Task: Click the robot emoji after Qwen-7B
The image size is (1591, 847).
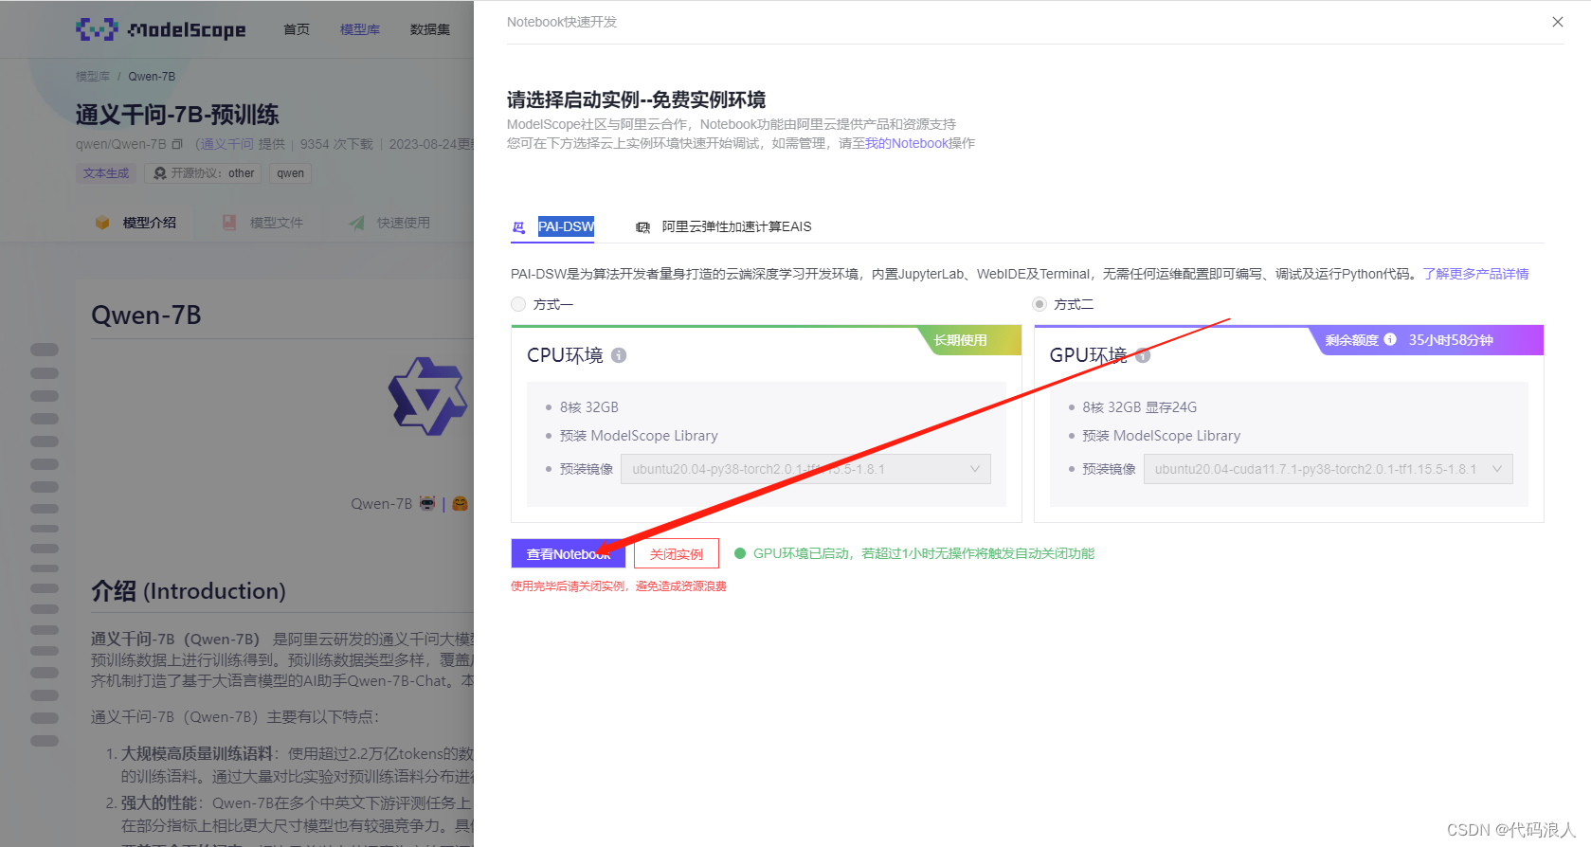Action: (x=427, y=503)
